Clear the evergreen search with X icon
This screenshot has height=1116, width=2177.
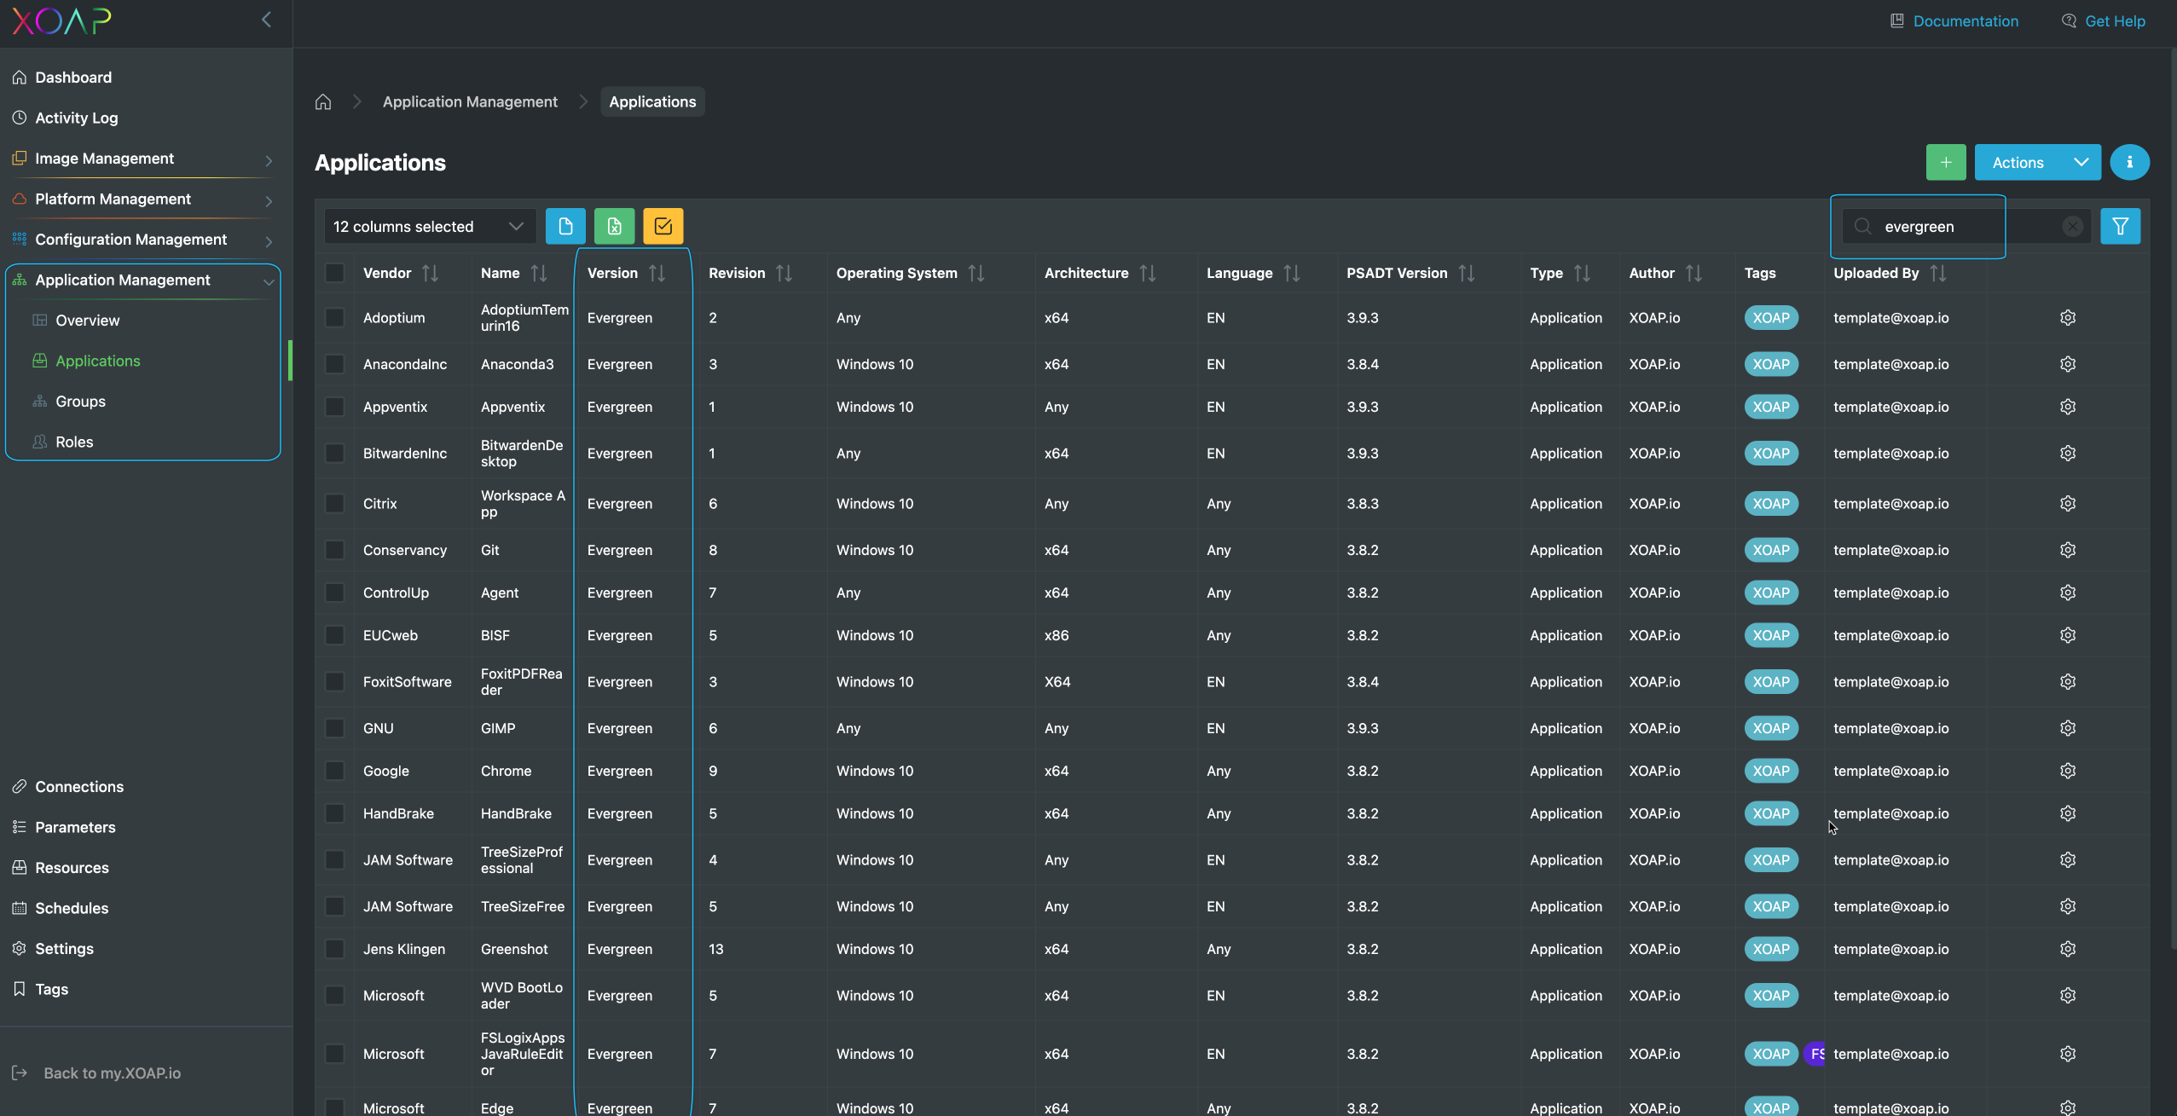tap(2072, 226)
